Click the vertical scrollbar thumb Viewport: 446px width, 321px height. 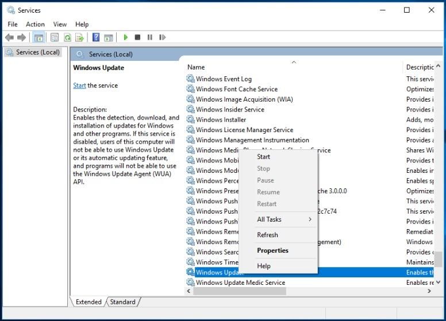pyautogui.click(x=439, y=259)
